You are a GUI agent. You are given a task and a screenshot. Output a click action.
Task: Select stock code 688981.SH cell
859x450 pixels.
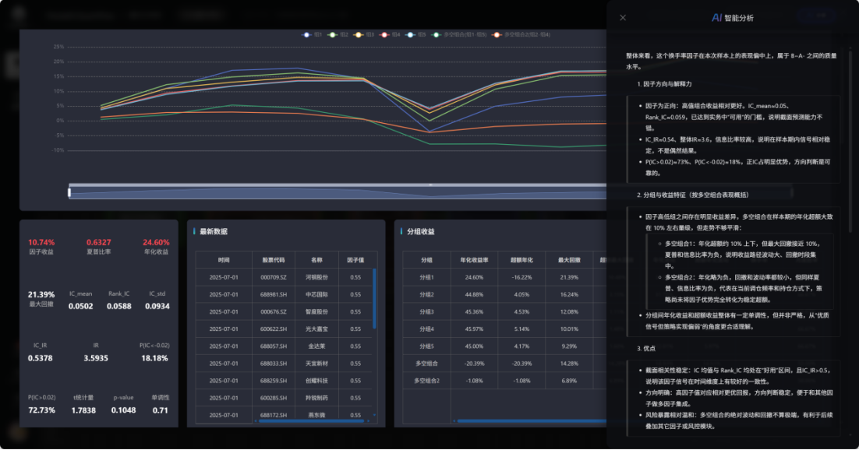(274, 294)
